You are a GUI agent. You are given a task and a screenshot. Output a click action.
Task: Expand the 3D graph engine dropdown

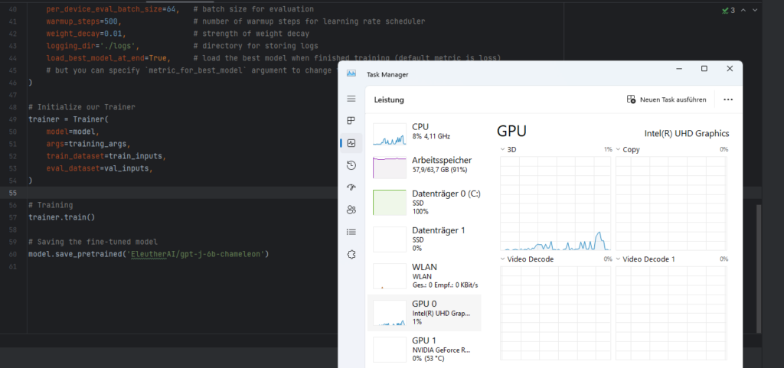coord(503,149)
